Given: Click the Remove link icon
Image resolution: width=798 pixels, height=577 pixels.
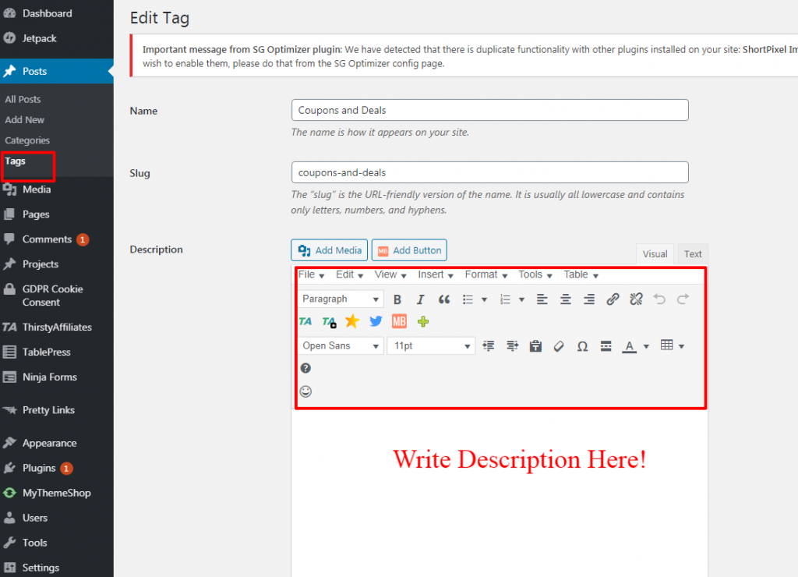Looking at the screenshot, I should point(636,299).
